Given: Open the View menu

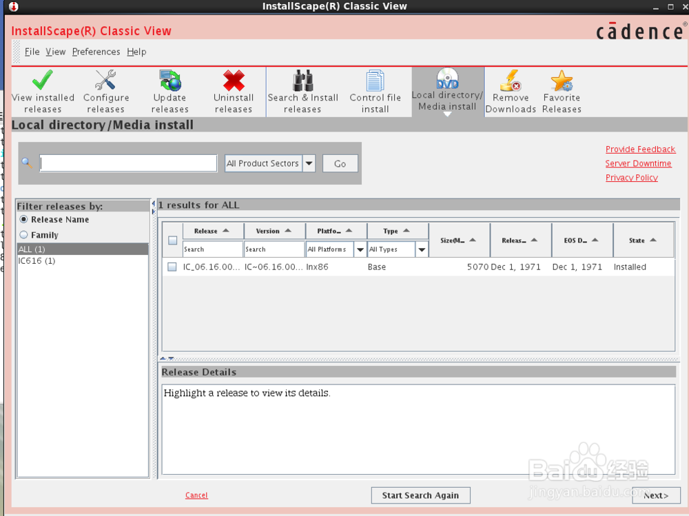Looking at the screenshot, I should click(56, 52).
